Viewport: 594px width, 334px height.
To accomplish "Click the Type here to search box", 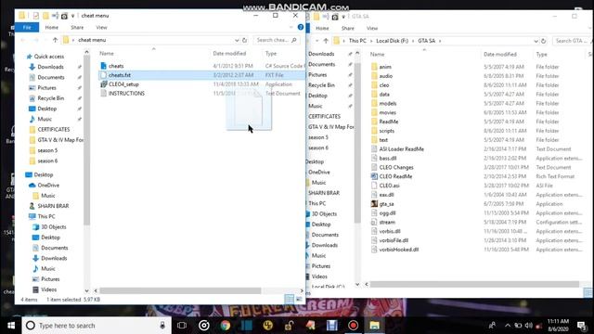I will 97,326.
